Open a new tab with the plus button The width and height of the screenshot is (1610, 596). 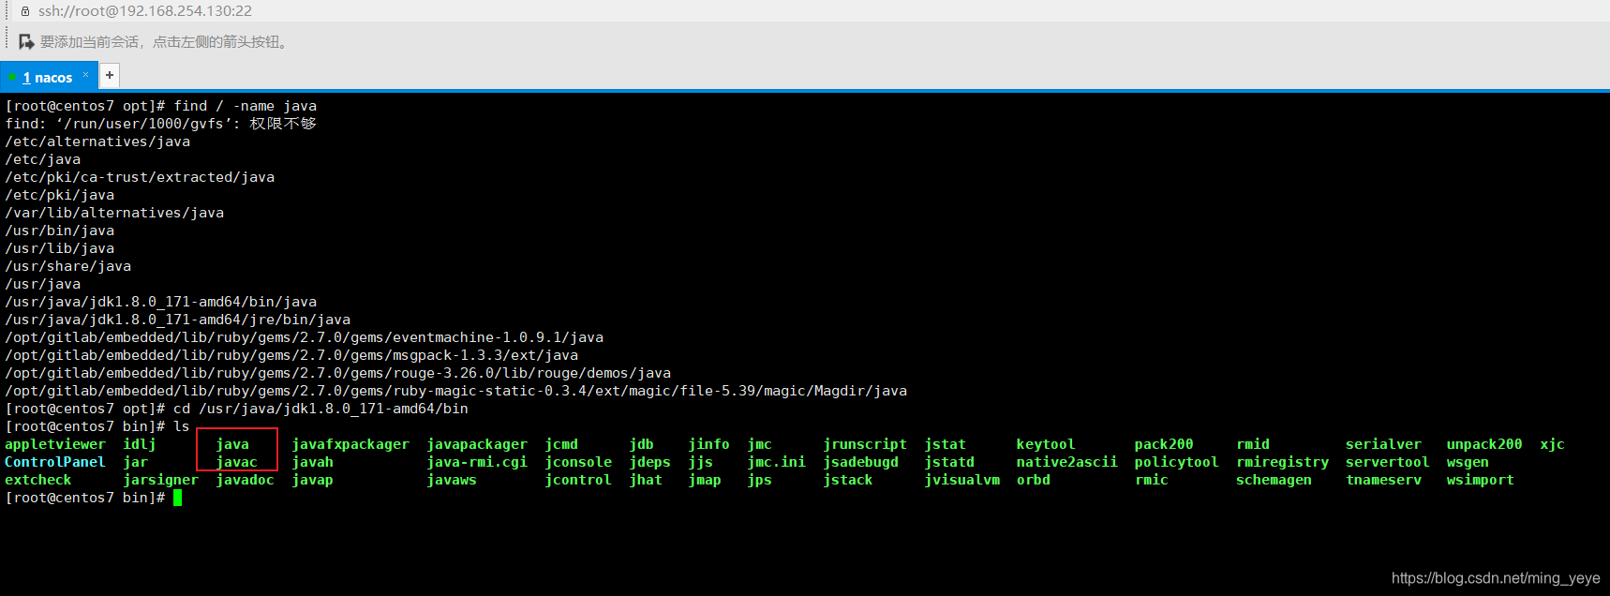(x=110, y=75)
